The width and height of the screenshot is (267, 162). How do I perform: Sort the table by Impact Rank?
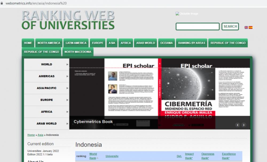[x=189, y=156]
